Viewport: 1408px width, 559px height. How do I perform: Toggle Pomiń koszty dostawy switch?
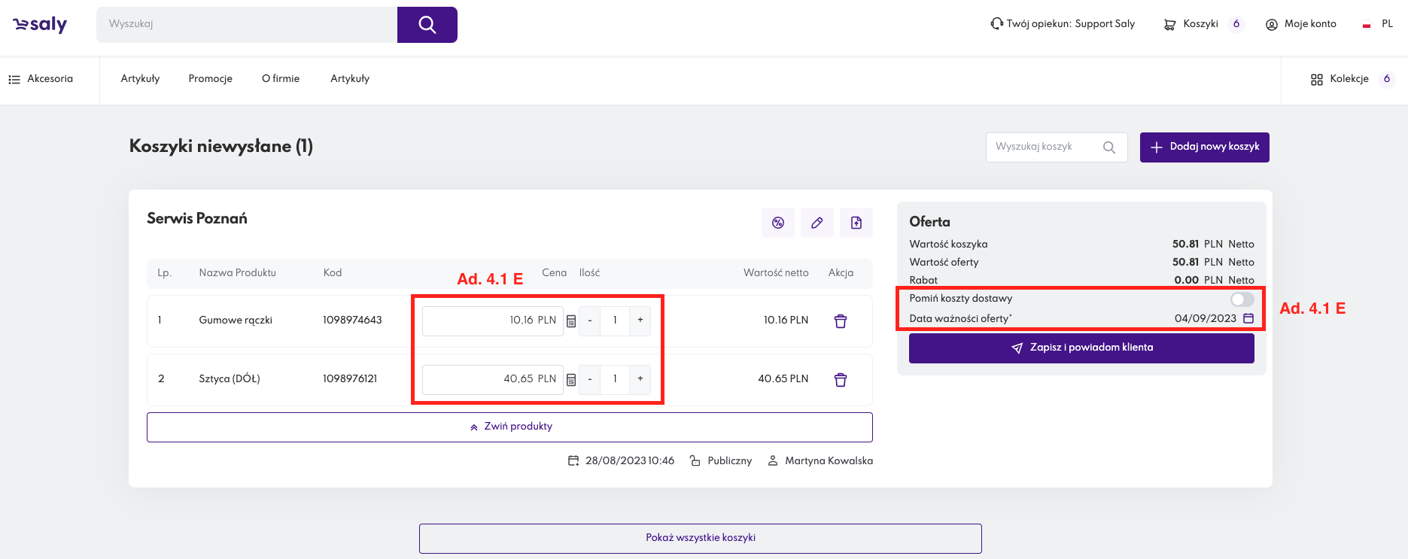tap(1242, 299)
